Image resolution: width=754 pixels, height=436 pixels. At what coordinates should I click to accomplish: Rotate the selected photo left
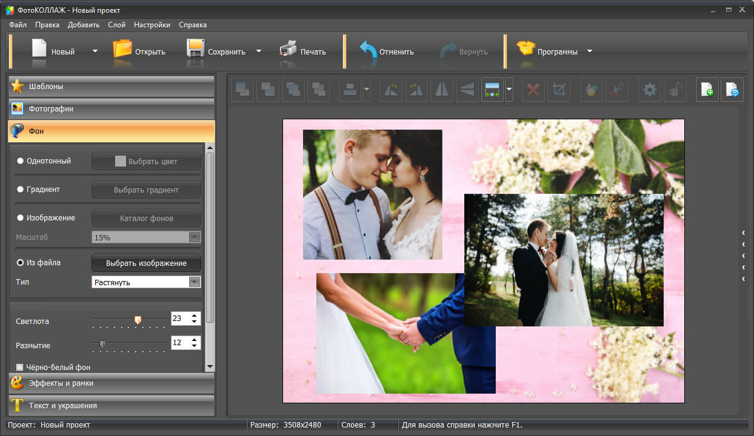391,90
